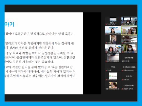Click the blue 야기 slide heading
142x106 pixels.
pos(9,24)
